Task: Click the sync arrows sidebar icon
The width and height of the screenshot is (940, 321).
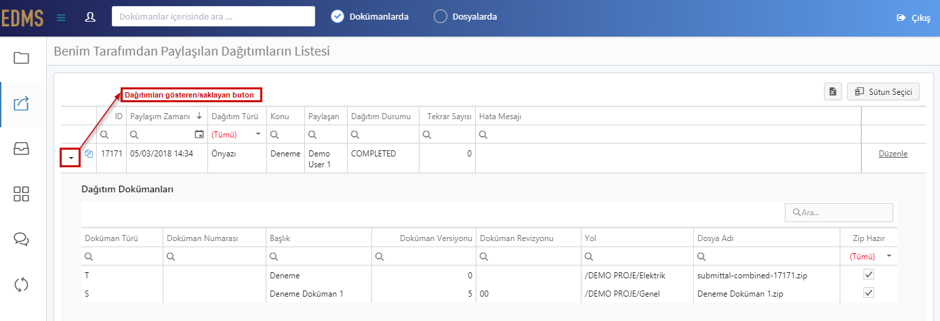Action: (x=22, y=284)
